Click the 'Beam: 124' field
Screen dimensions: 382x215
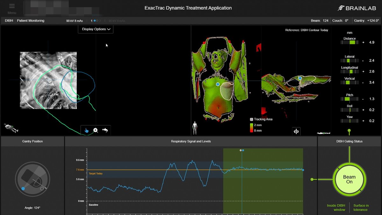point(320,21)
